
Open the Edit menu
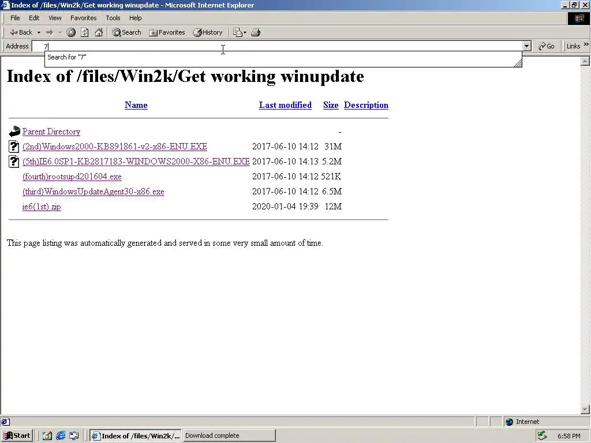[34, 18]
